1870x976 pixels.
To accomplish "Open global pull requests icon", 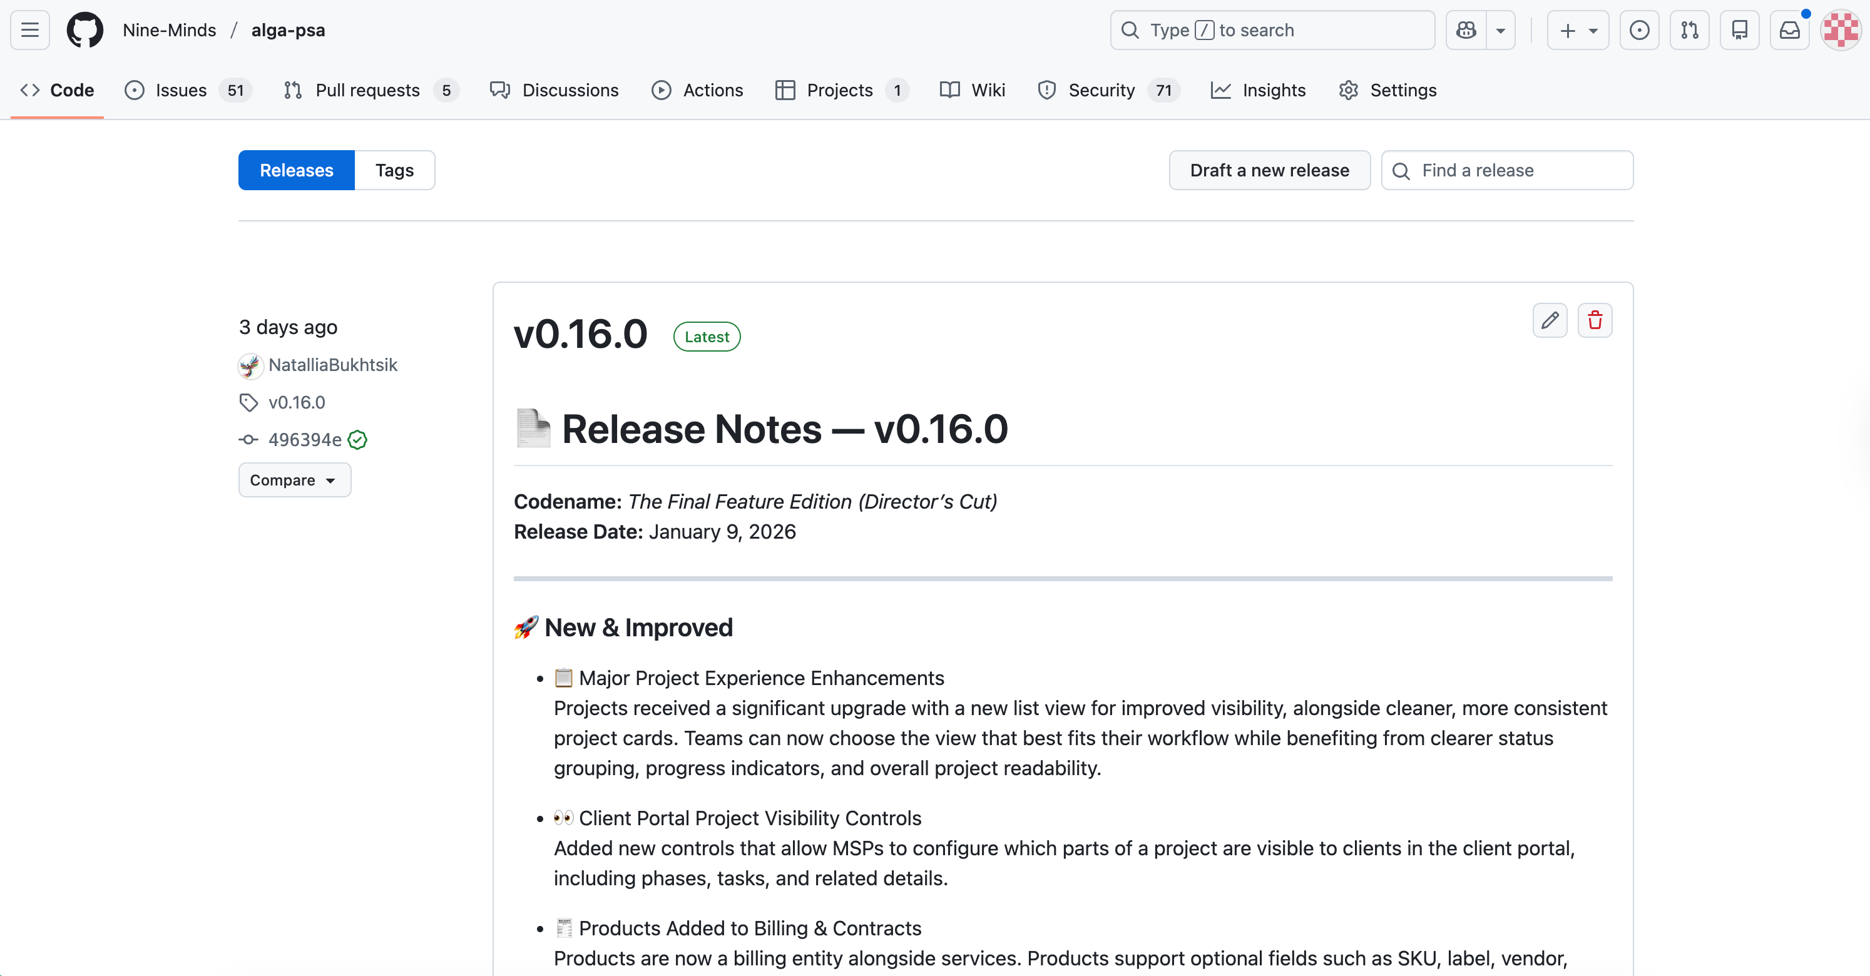I will (1689, 30).
